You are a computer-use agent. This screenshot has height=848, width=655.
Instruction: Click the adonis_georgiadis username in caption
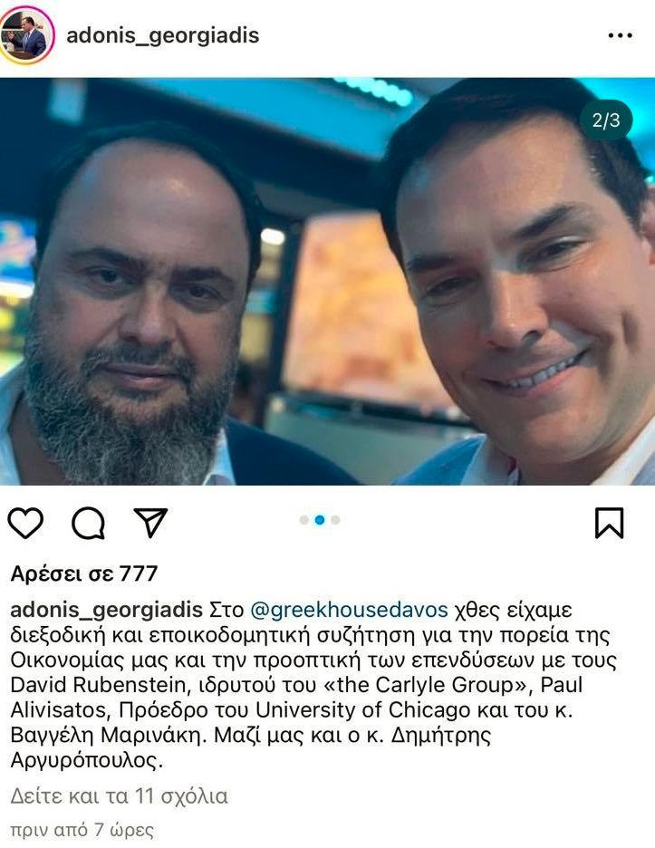(x=107, y=610)
